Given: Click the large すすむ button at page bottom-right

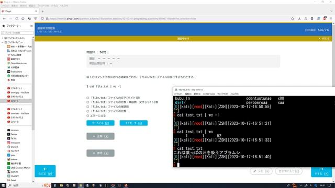Looking at the screenshot, I should coord(321,172).
